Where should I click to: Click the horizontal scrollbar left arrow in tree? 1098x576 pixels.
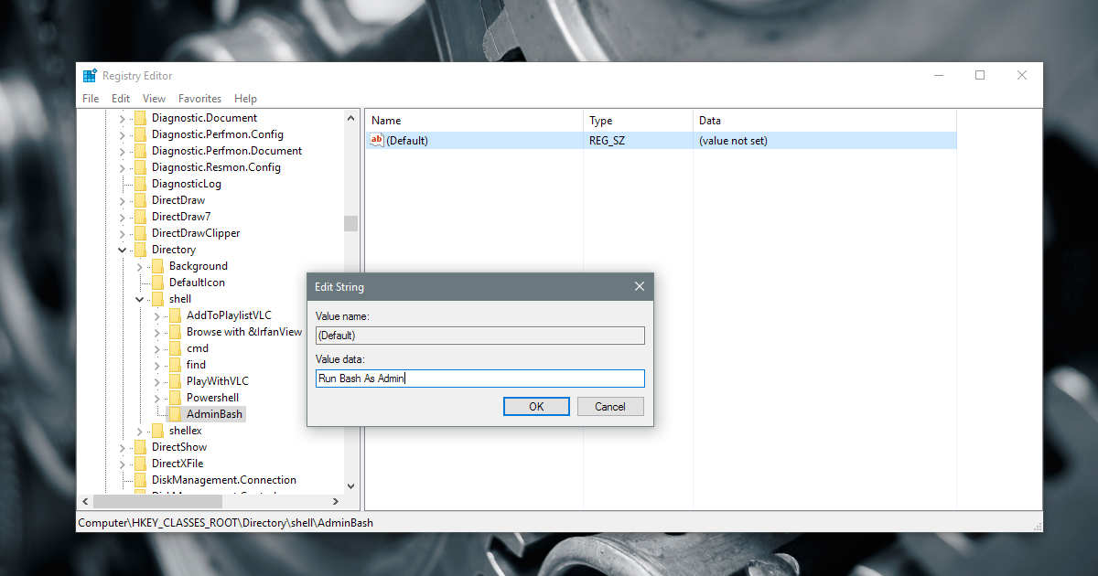86,501
